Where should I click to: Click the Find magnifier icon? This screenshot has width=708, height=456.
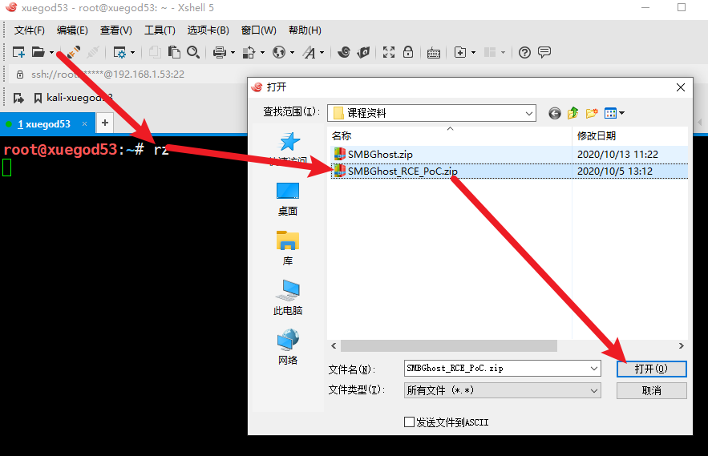[193, 52]
